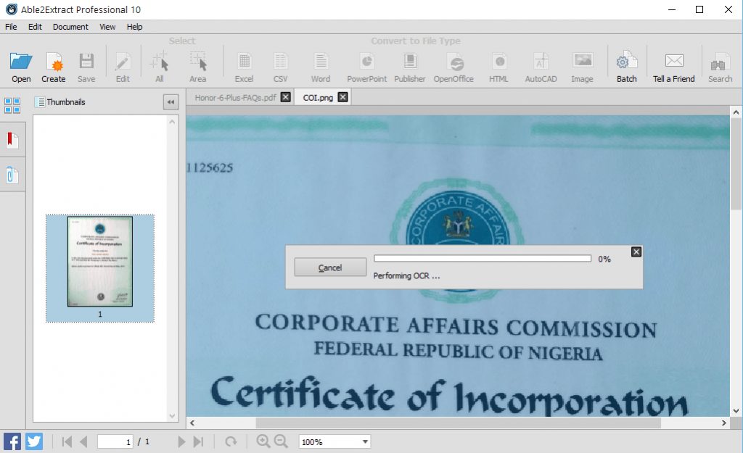Select All content icon
Viewport: 743px width, 453px height.
pos(159,61)
